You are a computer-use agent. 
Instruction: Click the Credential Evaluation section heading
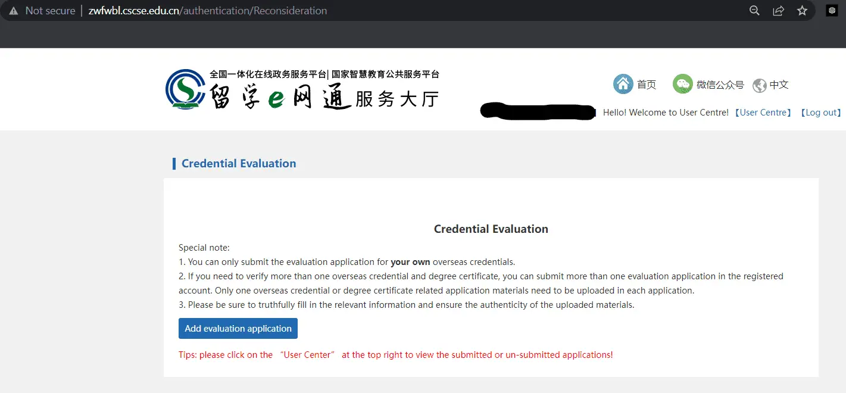(x=239, y=163)
